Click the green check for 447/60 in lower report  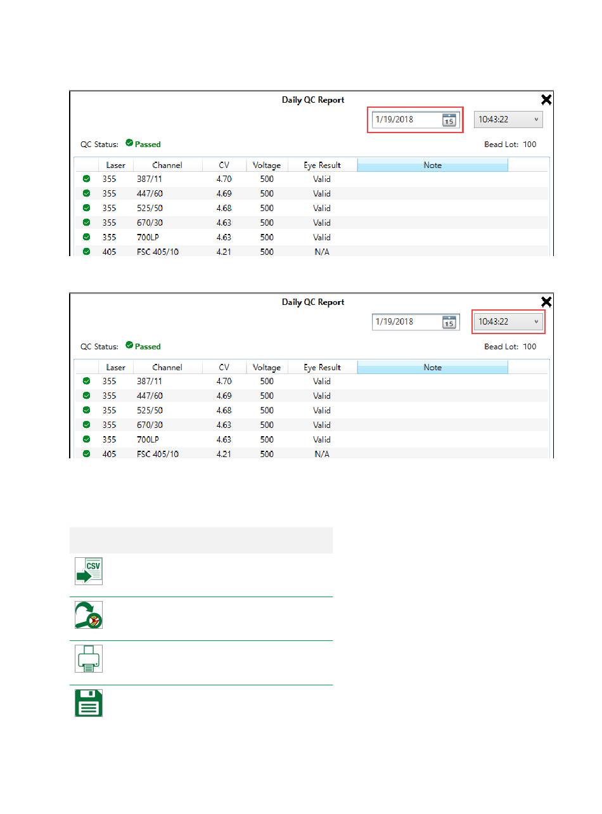pyautogui.click(x=87, y=396)
